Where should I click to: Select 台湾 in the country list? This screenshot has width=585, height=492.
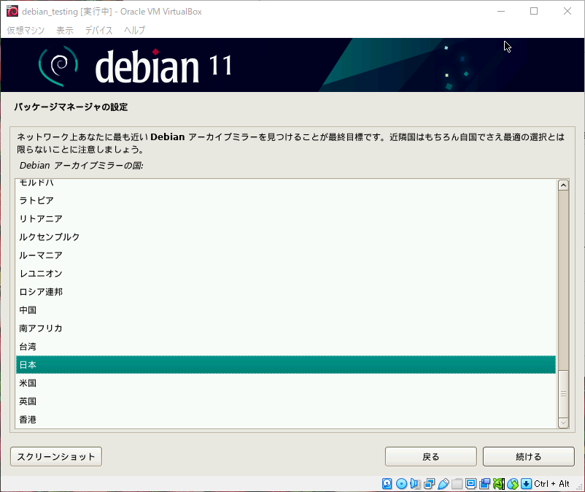pyautogui.click(x=286, y=347)
